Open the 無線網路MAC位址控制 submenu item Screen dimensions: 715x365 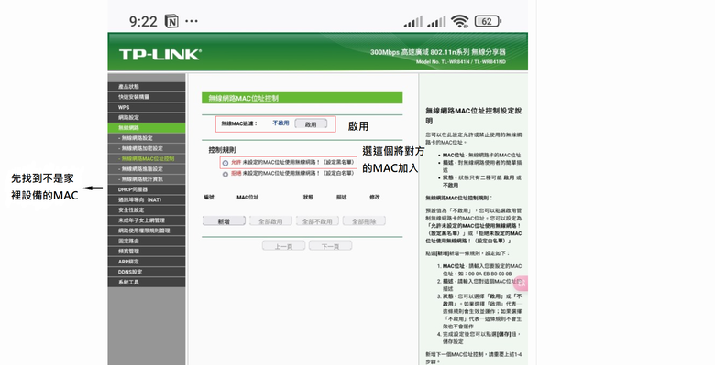(x=147, y=159)
